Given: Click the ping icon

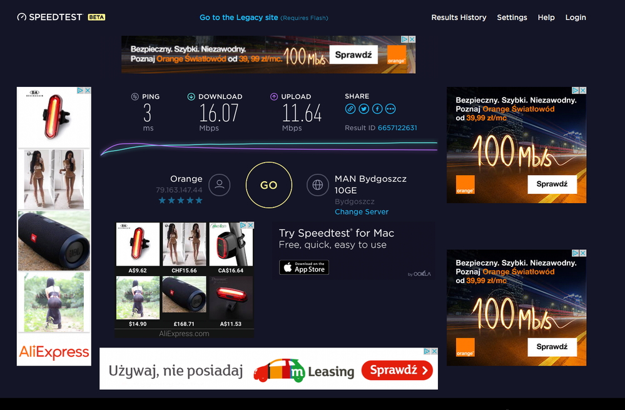Looking at the screenshot, I should tap(135, 96).
